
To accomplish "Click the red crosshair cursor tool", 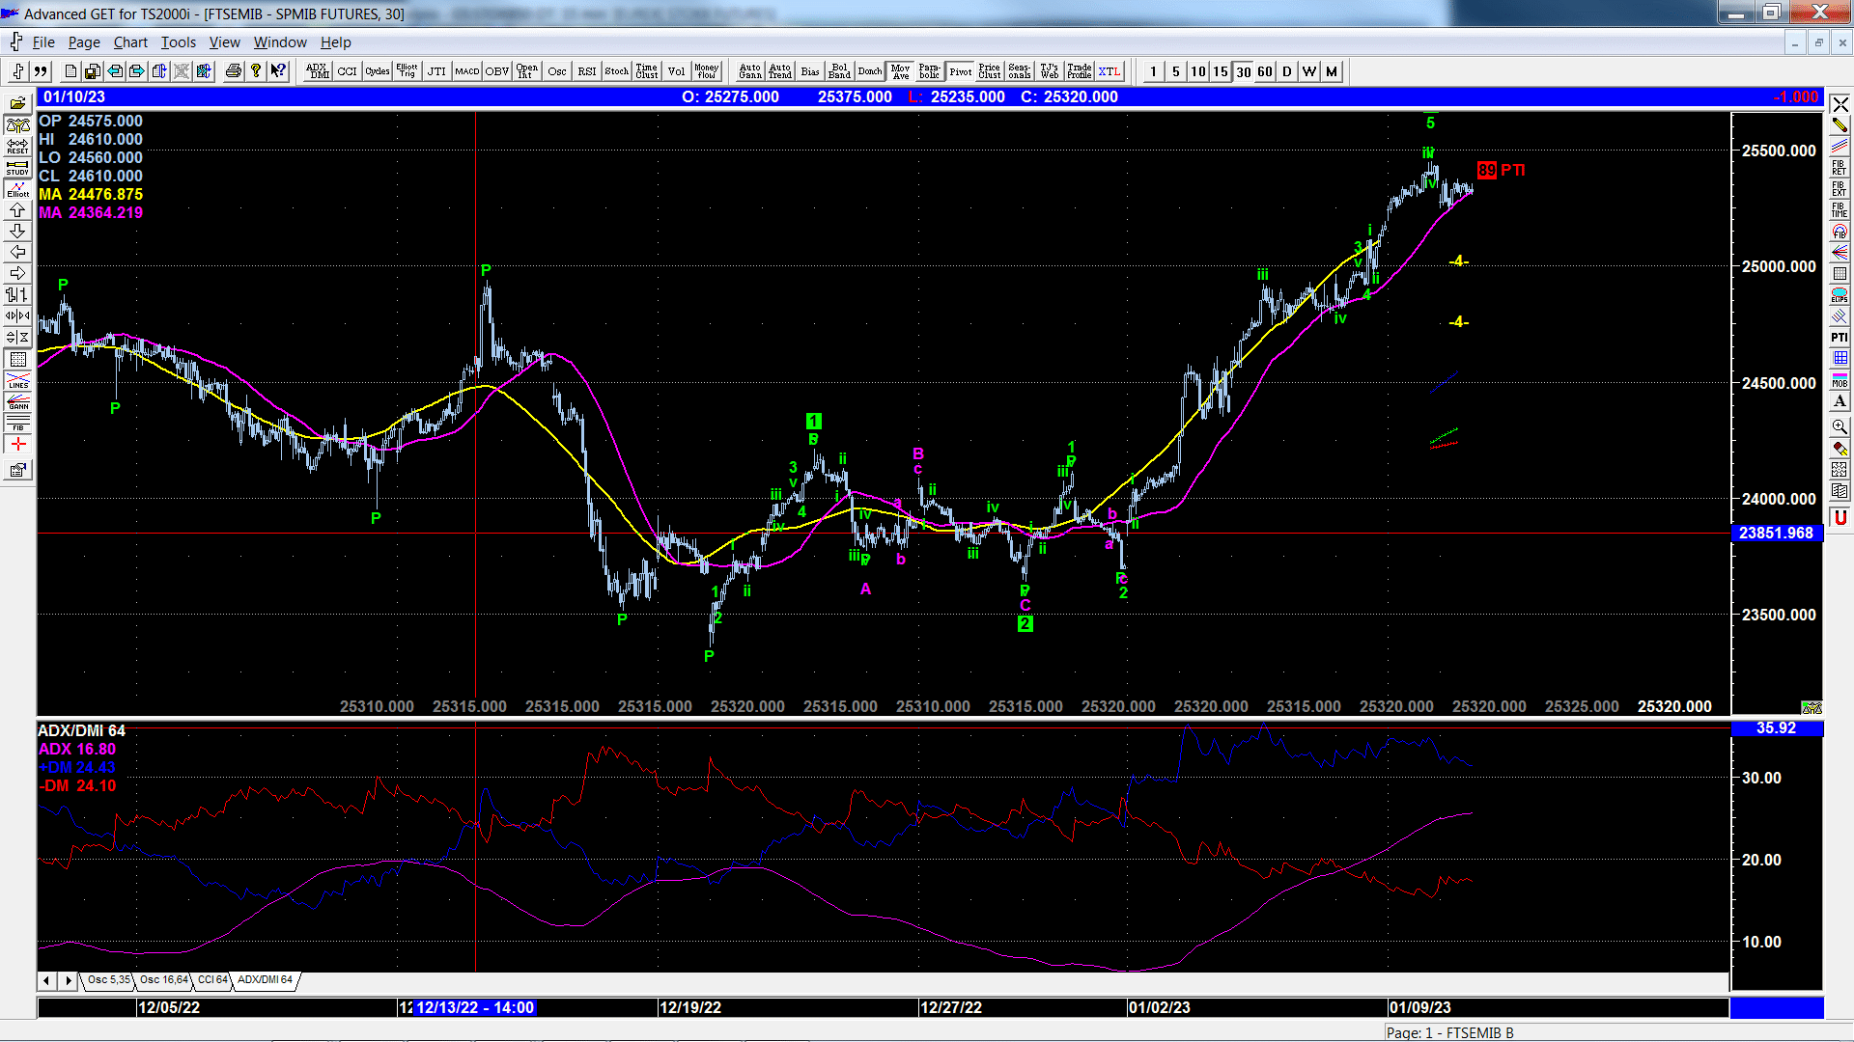I will coord(17,444).
